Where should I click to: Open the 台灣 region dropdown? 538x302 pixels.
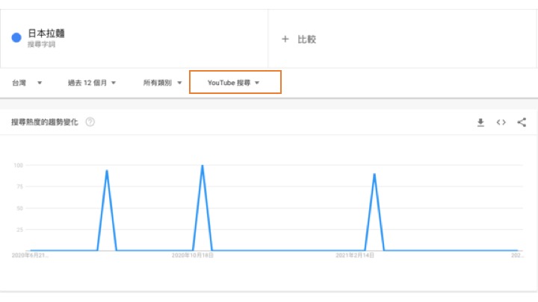27,83
